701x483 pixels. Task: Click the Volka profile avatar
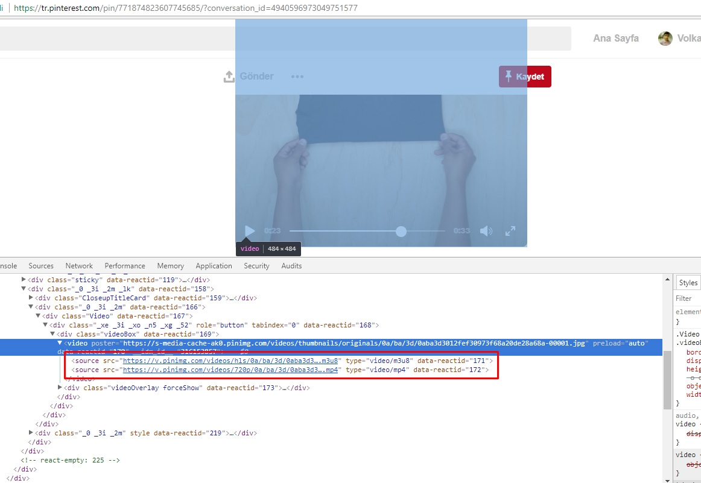(x=665, y=39)
